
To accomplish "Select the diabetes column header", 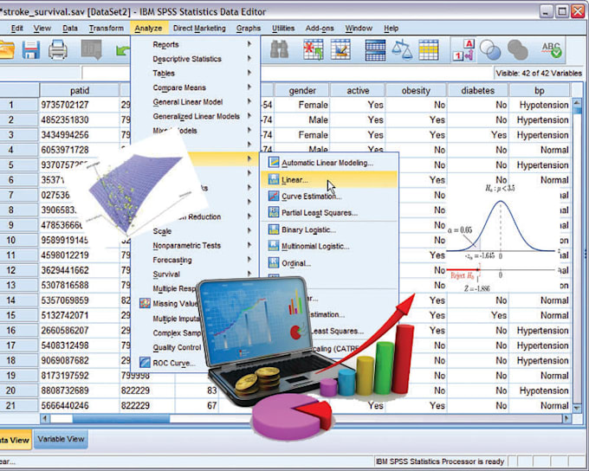I will tap(477, 90).
